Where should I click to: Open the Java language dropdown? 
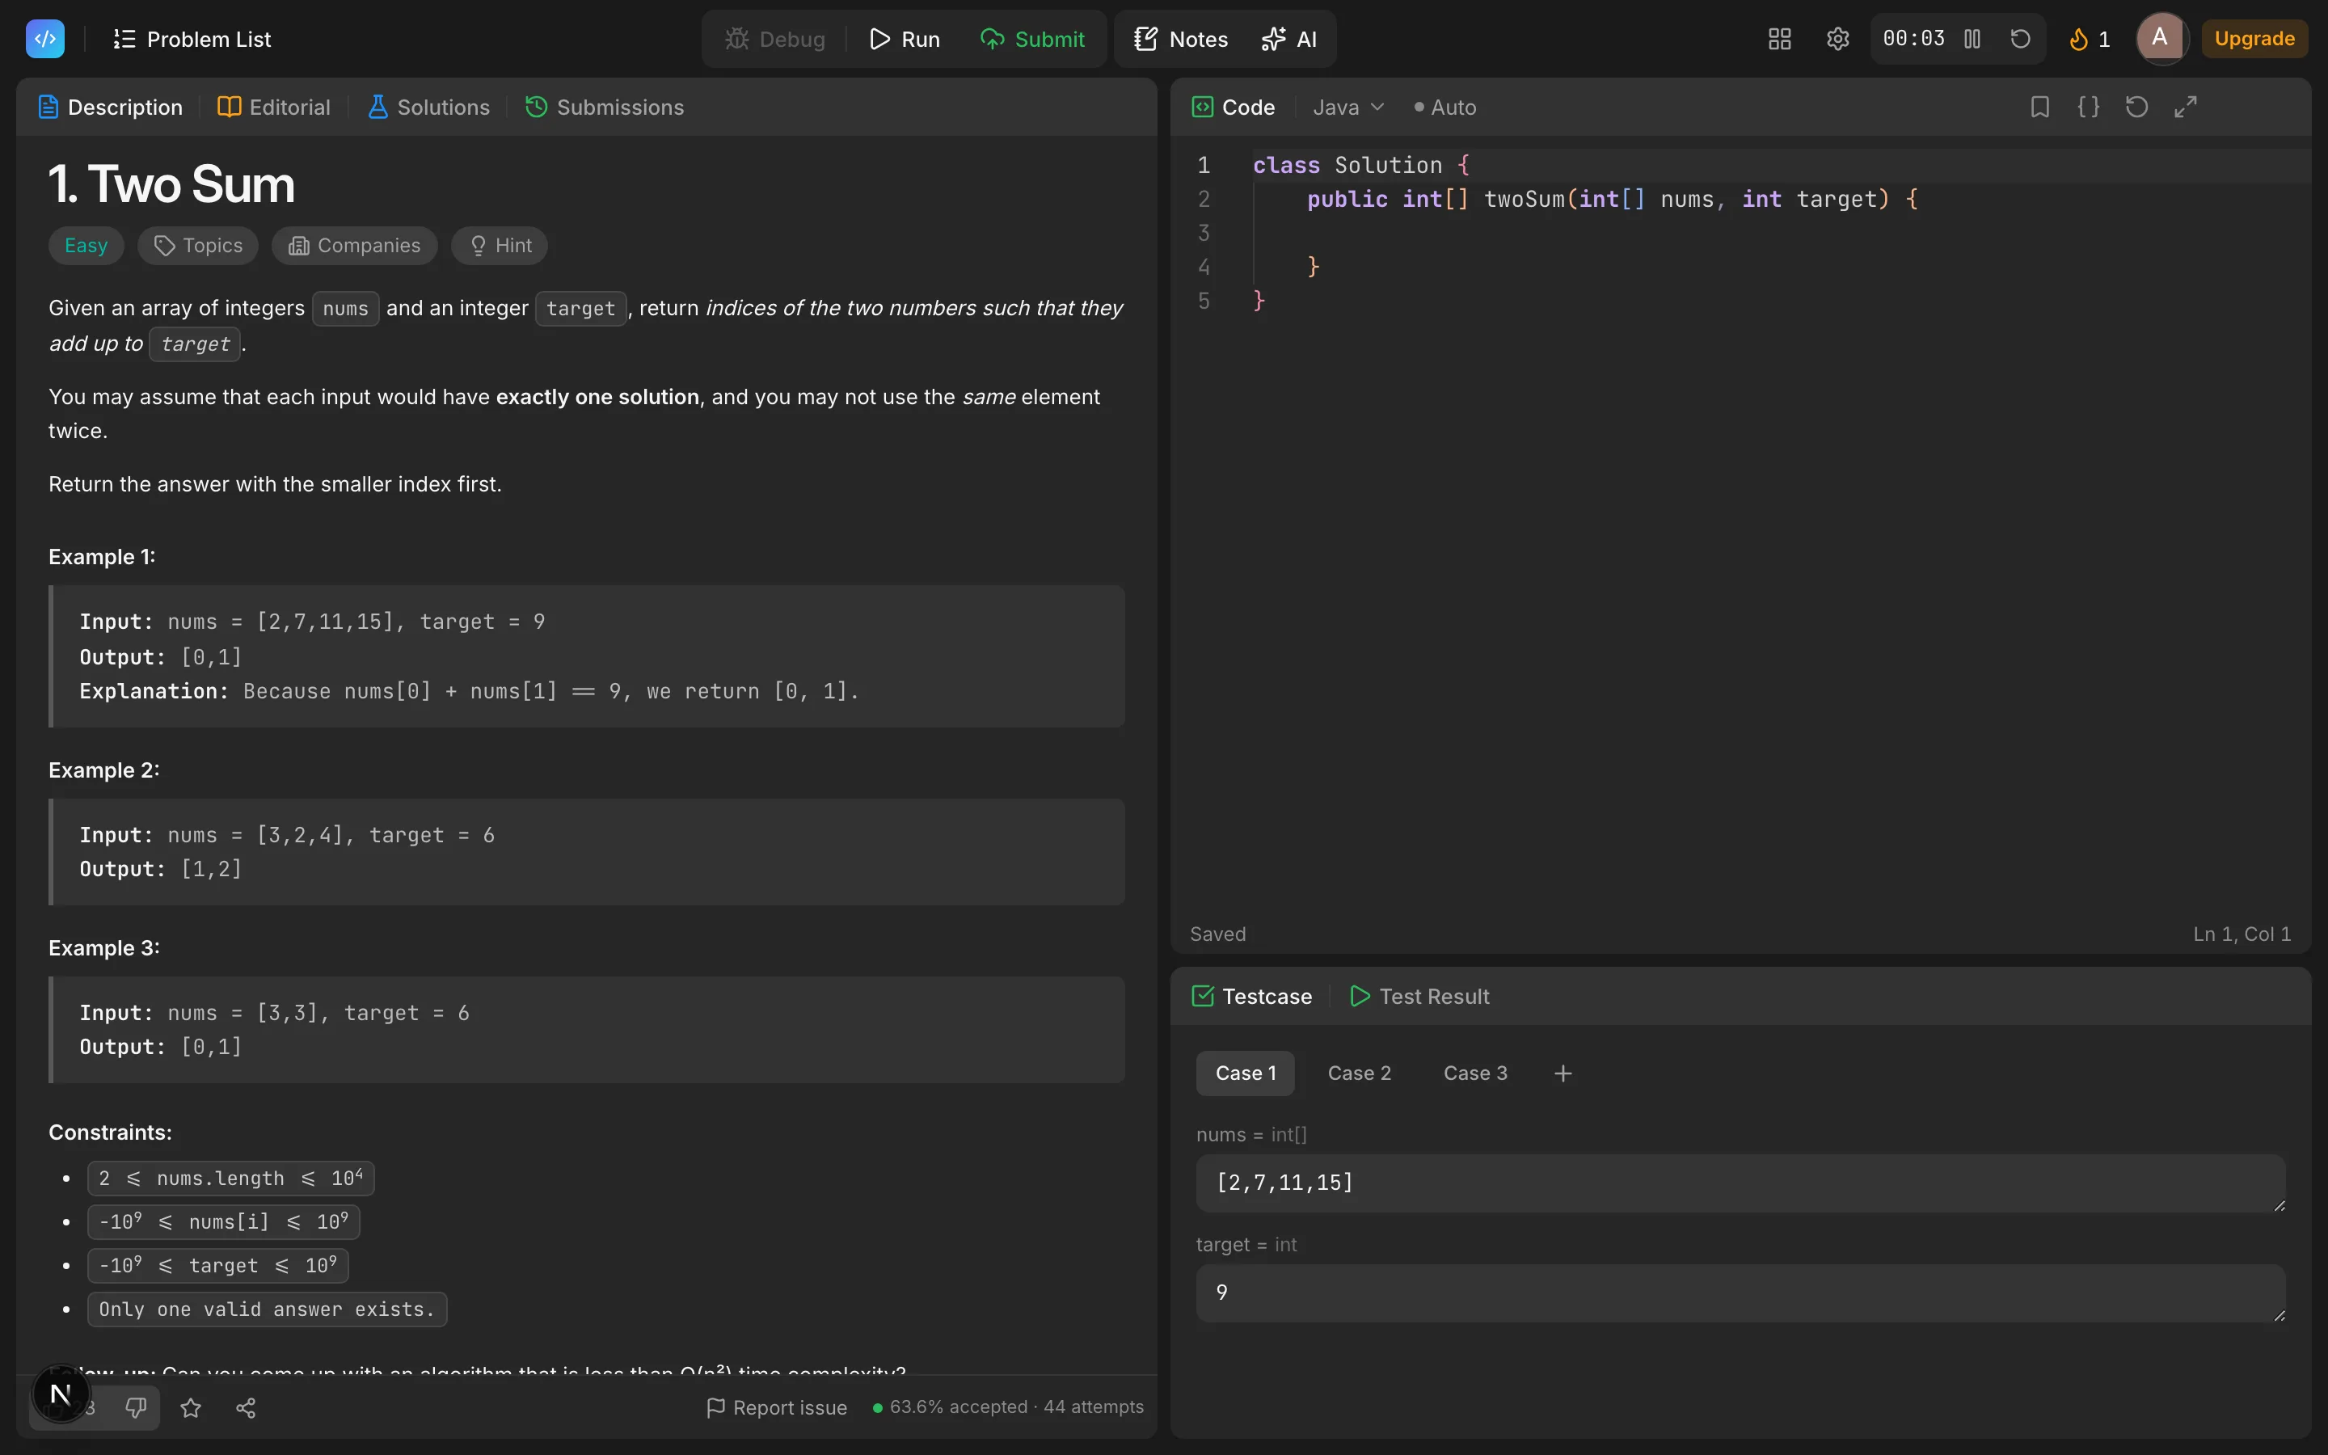click(x=1347, y=107)
